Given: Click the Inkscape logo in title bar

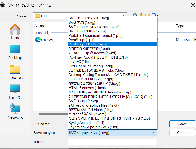Looking at the screenshot, I should [2, 5].
